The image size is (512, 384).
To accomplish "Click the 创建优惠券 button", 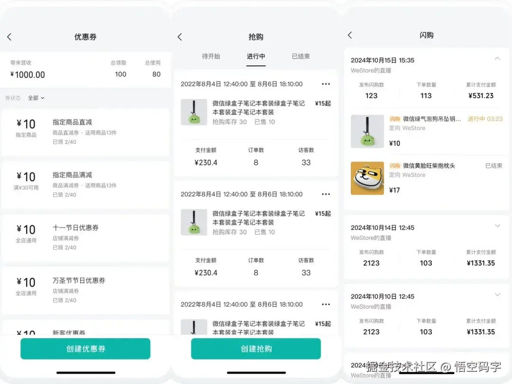I will 85,348.
